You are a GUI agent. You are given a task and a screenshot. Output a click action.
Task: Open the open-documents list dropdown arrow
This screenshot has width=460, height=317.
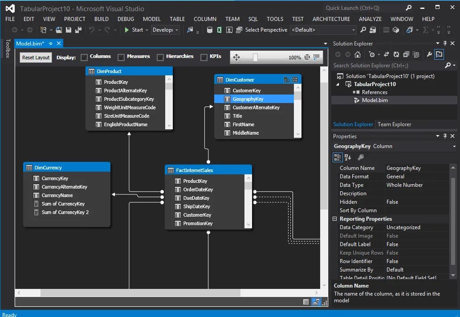(326, 44)
